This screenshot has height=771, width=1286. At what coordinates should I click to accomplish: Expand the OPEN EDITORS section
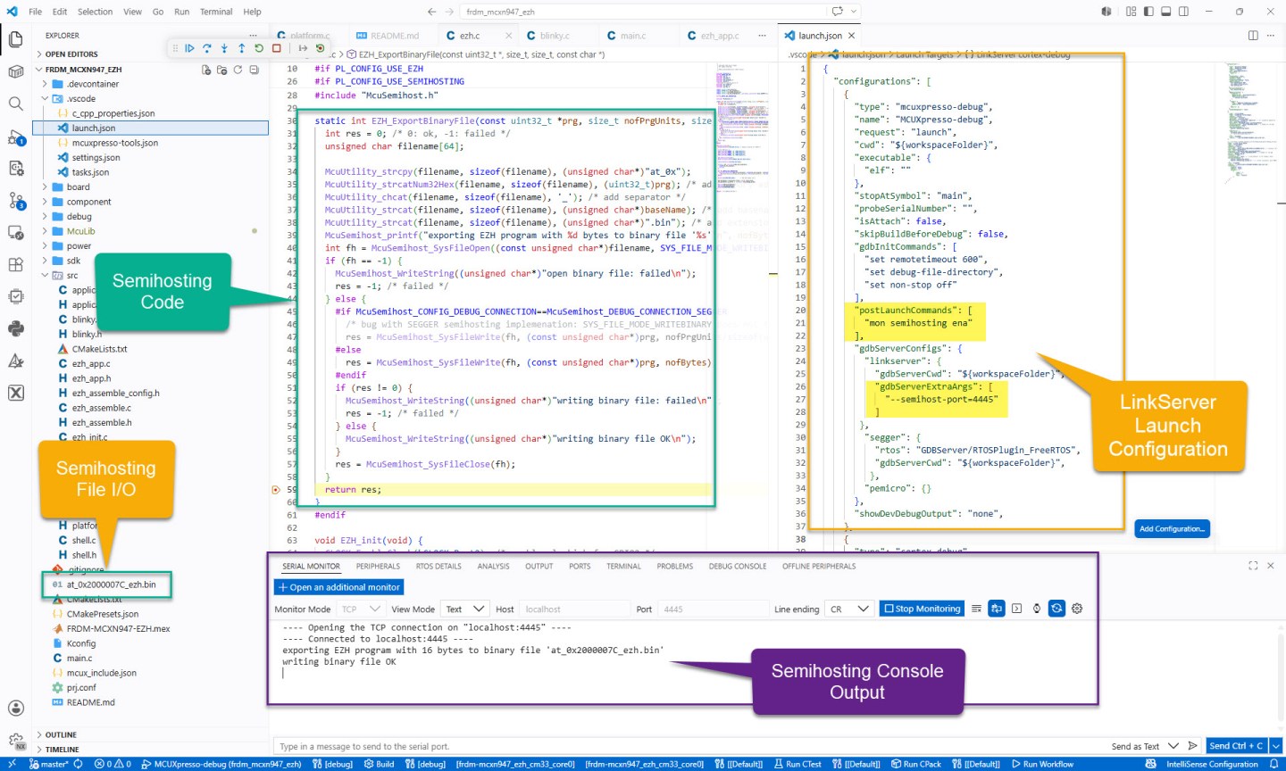point(71,54)
